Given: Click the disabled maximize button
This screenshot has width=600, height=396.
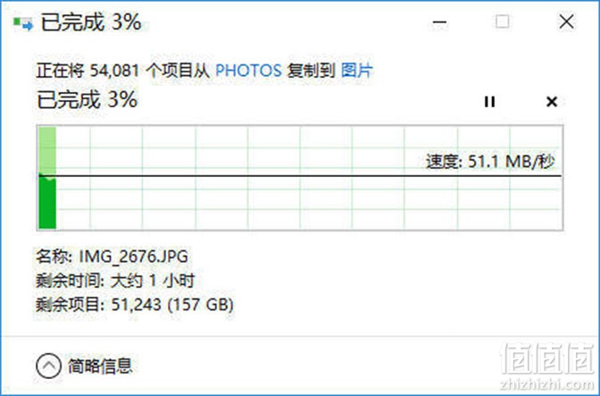Looking at the screenshot, I should (502, 21).
